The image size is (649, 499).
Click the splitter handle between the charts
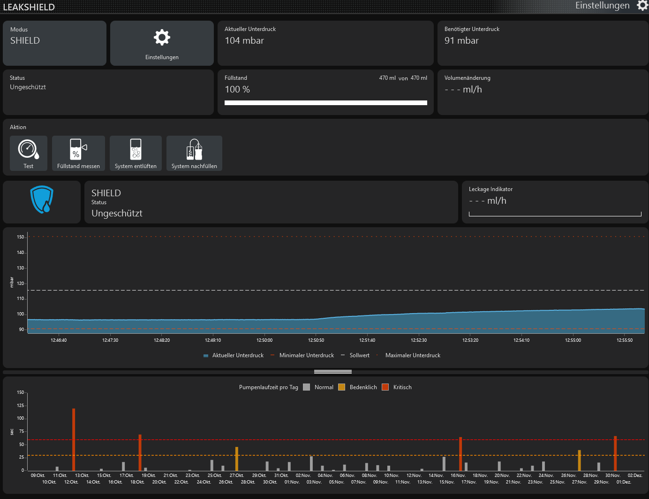332,372
